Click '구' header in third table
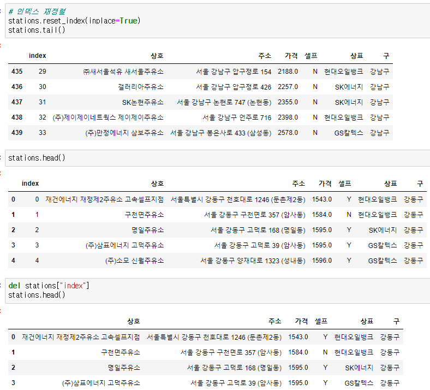Screen dimensions: 430x390 tap(396, 321)
